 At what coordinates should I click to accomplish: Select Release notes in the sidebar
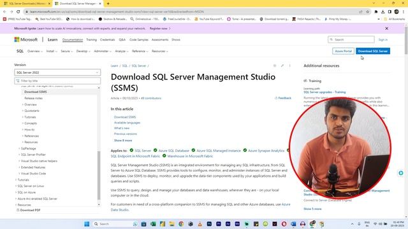tap(33, 98)
